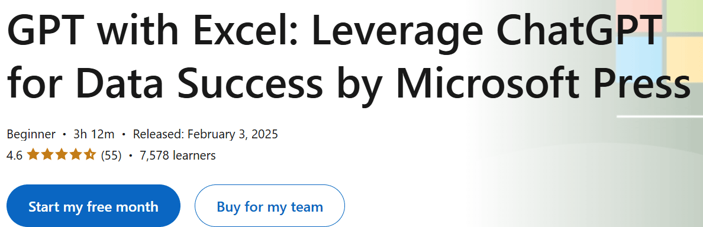Click the blue Microsoft logo tile
This screenshot has width=703, height=227.
pyautogui.click(x=639, y=59)
